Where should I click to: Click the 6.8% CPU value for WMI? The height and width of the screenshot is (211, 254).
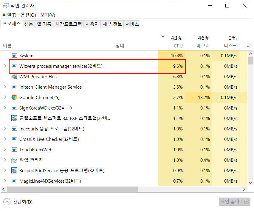pos(178,76)
